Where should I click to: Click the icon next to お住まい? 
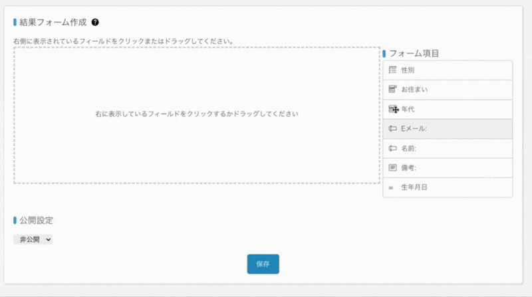click(392, 90)
